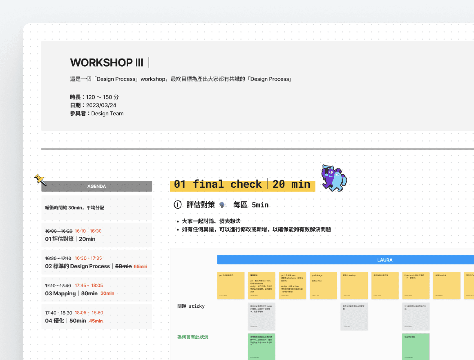Select the yellow sticky mentioning handoff
The height and width of the screenshot is (360, 474).
[x=446, y=285]
